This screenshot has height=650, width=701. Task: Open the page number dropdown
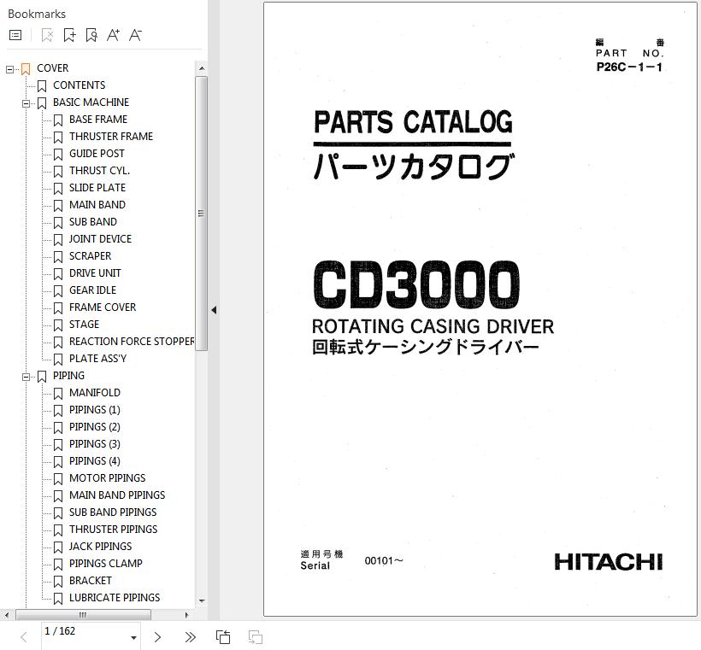click(133, 637)
